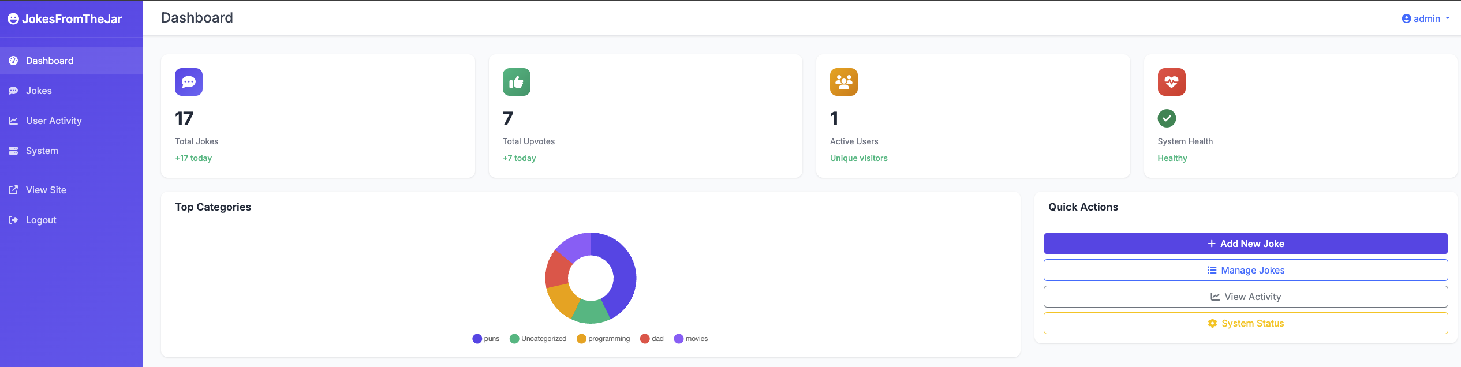This screenshot has height=367, width=1461.
Task: Open the Jokes sidebar menu item
Action: [71, 91]
